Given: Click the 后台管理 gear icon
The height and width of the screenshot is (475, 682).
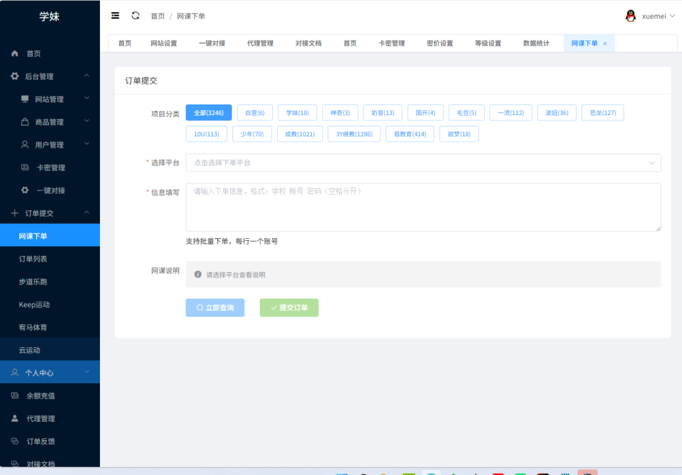Looking at the screenshot, I should pos(15,76).
